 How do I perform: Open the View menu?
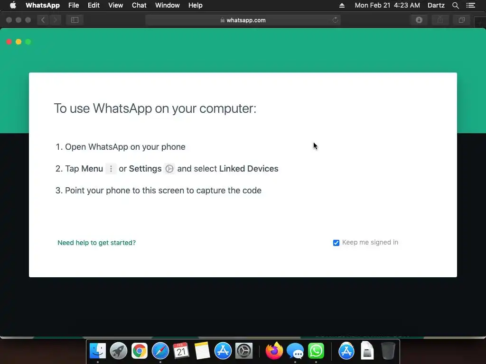[116, 5]
